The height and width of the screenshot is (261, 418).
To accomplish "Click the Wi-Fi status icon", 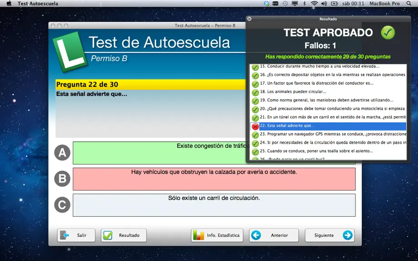I will [x=315, y=4].
